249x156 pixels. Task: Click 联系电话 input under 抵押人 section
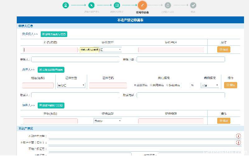coord(181,95)
